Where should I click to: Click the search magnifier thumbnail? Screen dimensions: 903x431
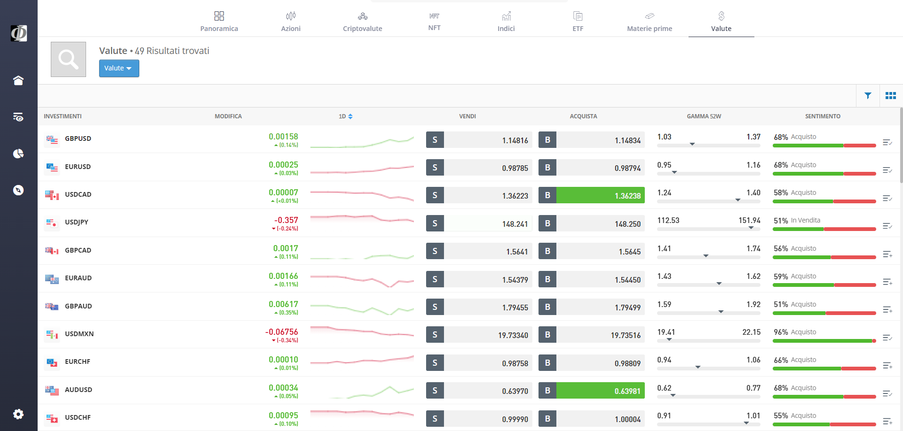click(68, 59)
